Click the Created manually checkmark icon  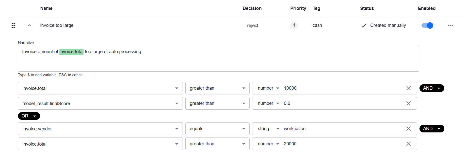click(364, 26)
